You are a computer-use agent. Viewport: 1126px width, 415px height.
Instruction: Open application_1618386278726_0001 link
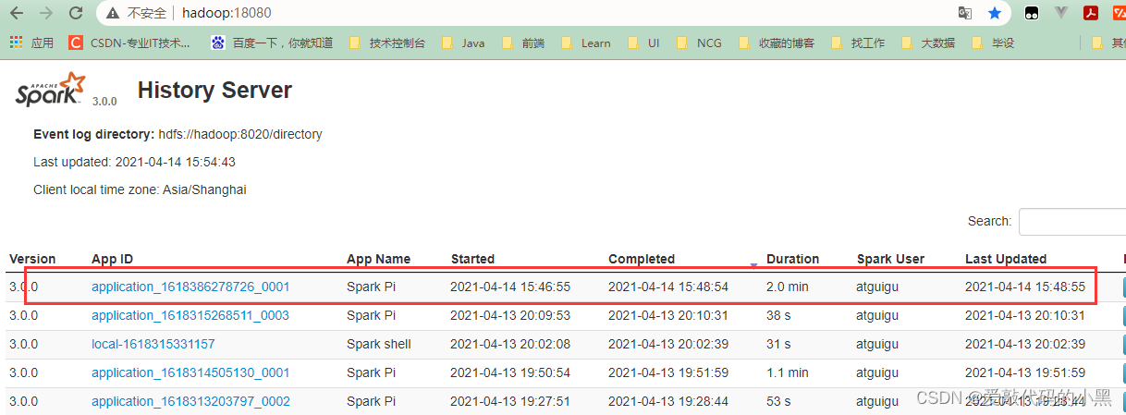190,287
